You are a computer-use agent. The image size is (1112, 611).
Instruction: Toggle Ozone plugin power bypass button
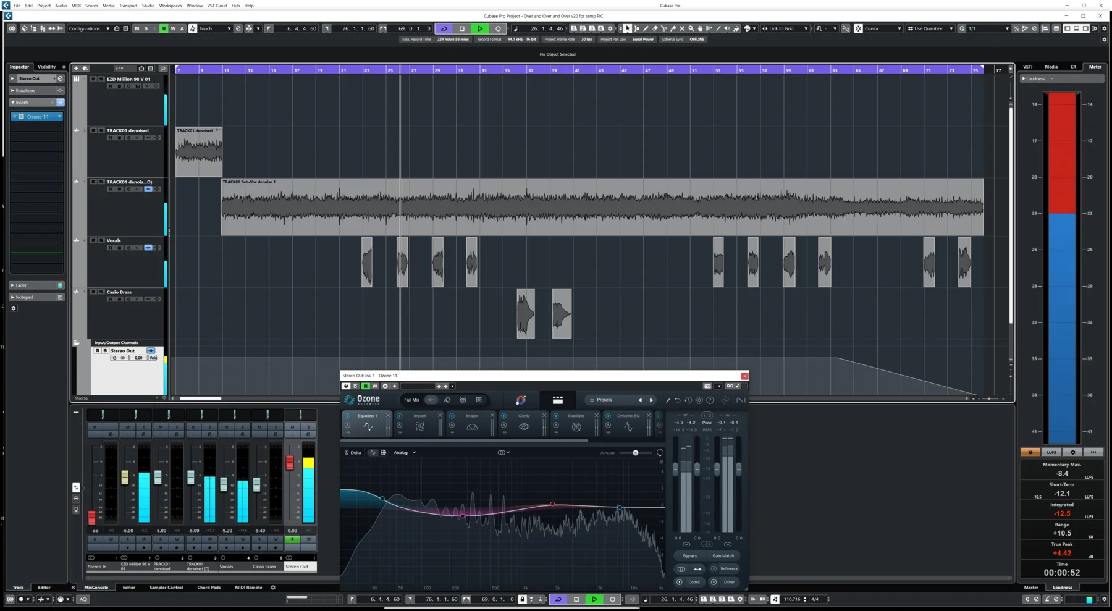(x=346, y=386)
